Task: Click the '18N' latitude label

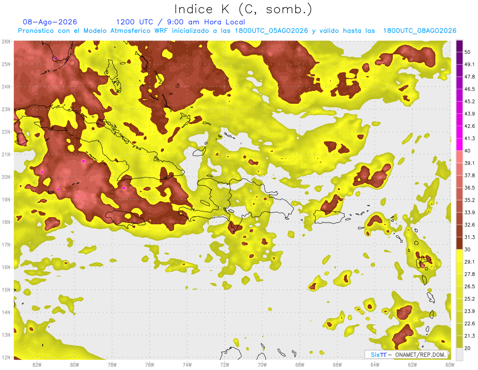Action: tap(6, 222)
